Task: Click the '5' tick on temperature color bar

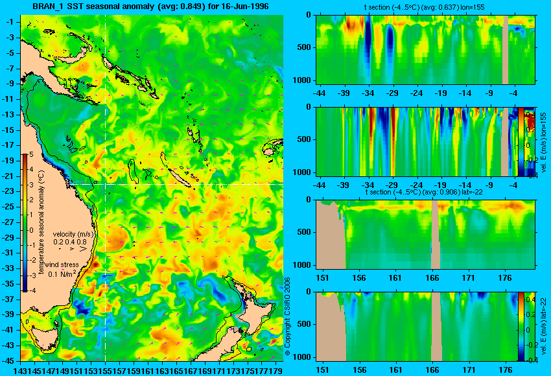Action: [31, 155]
